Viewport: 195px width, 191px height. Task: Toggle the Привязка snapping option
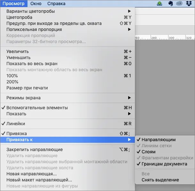(x=68, y=134)
